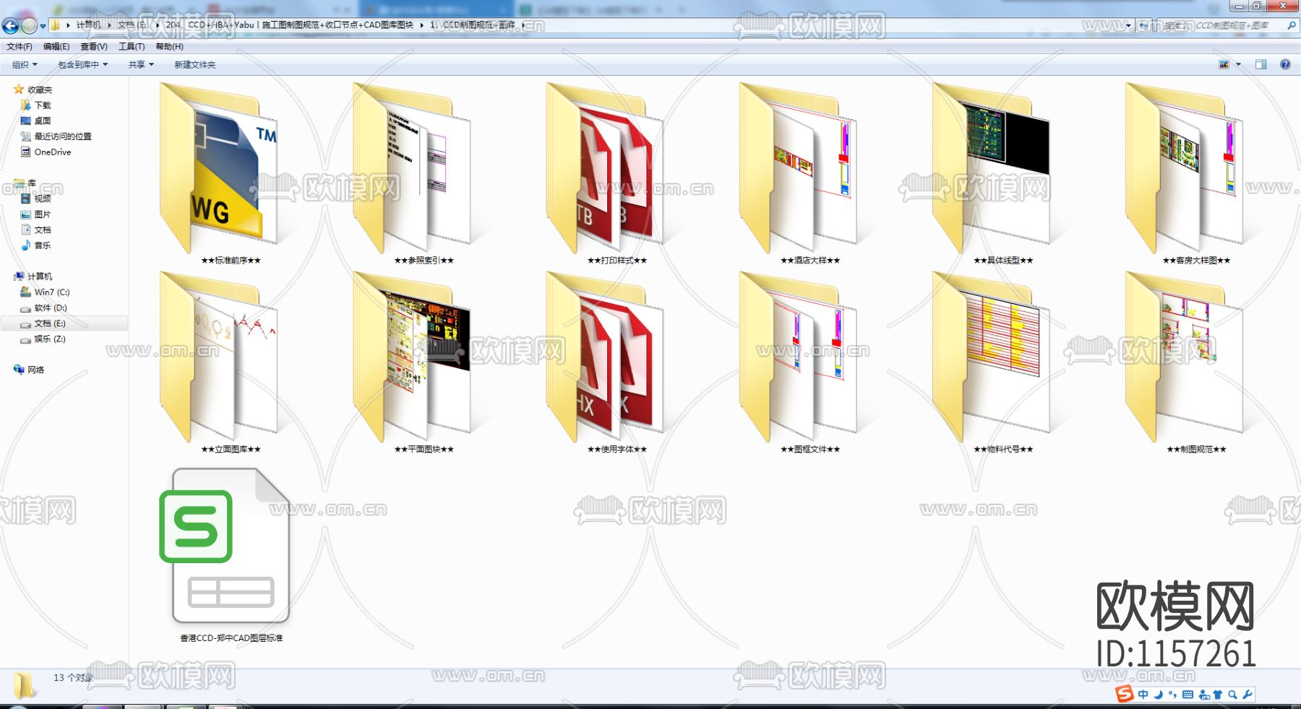The image size is (1301, 709).
Task: Open the Sogou soft keyboard icon
Action: [1188, 695]
